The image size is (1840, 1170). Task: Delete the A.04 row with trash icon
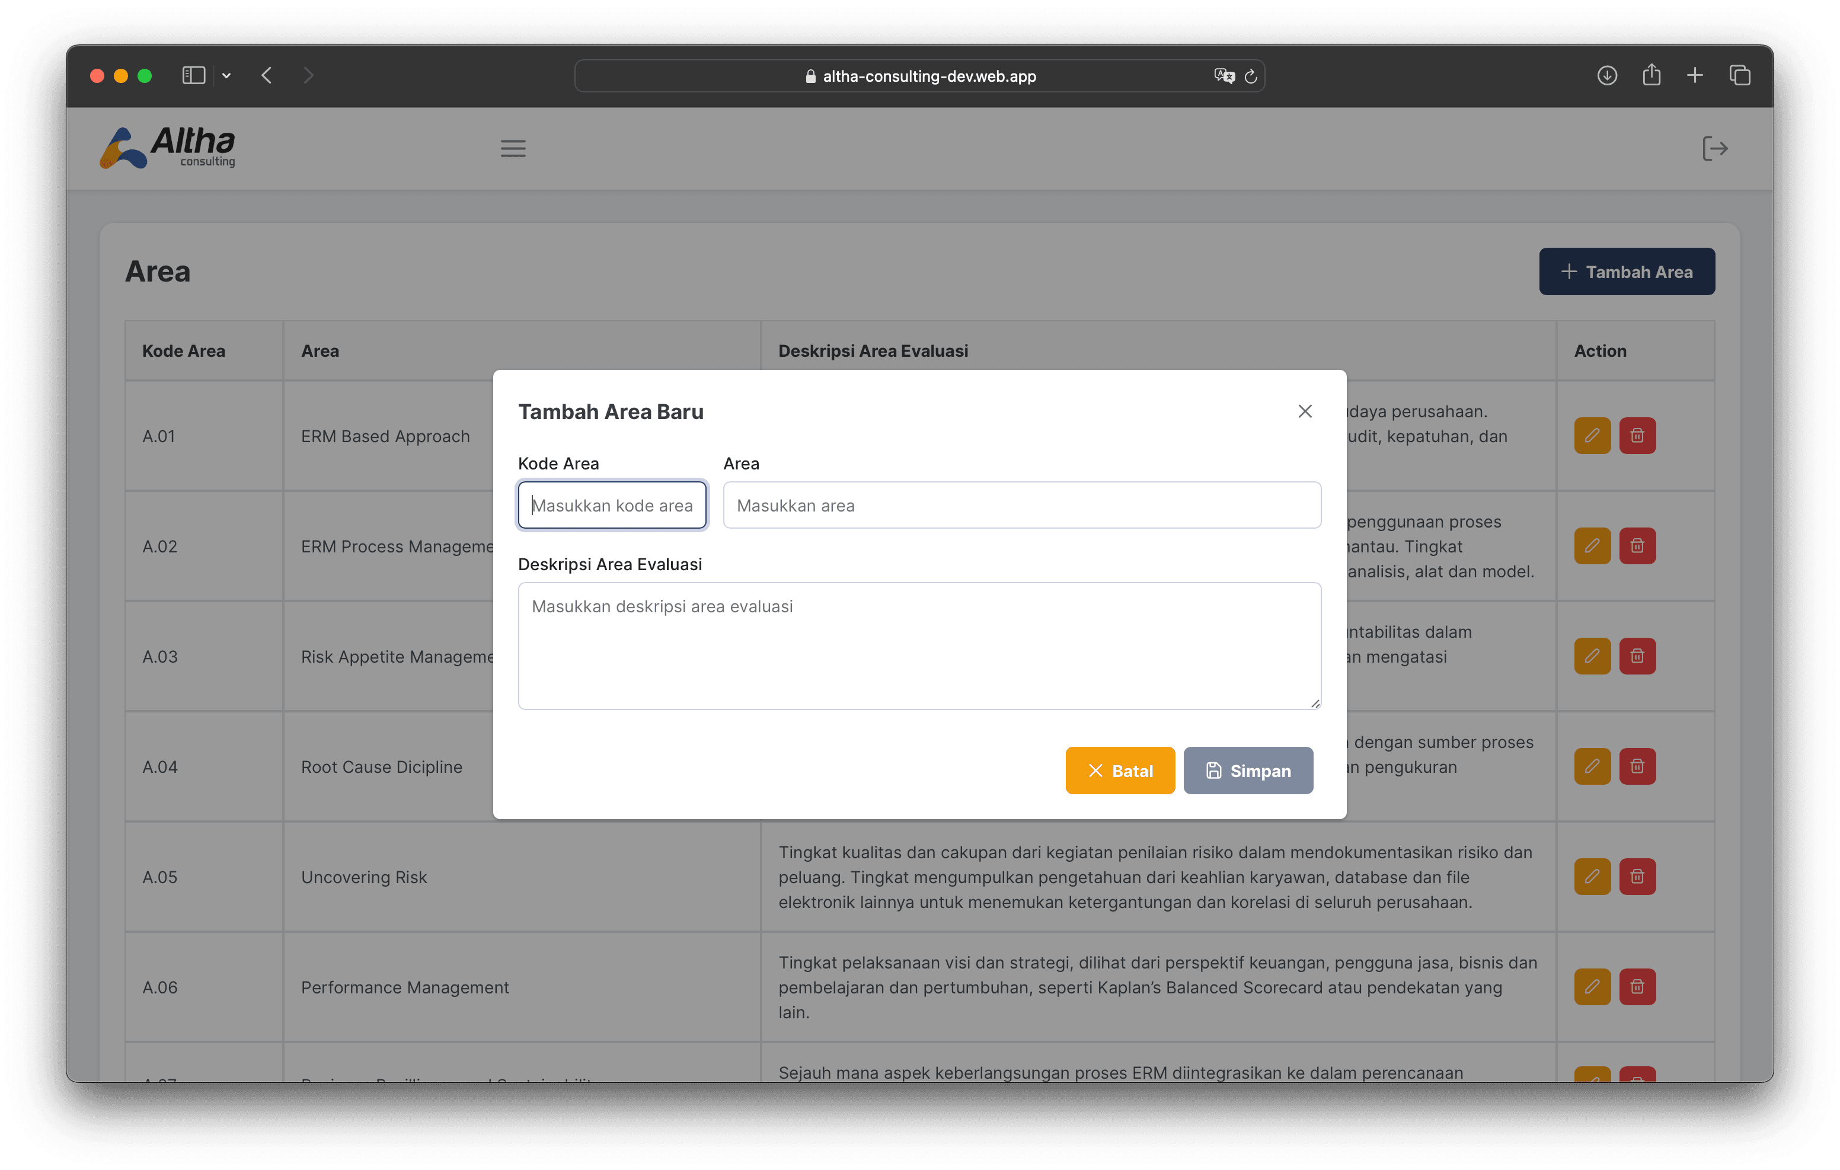[1637, 766]
